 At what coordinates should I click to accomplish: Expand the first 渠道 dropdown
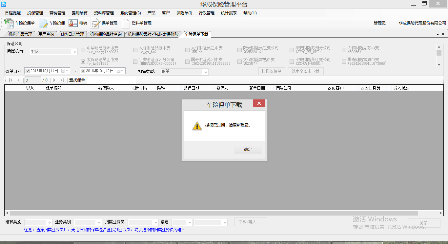pyautogui.click(x=190, y=222)
